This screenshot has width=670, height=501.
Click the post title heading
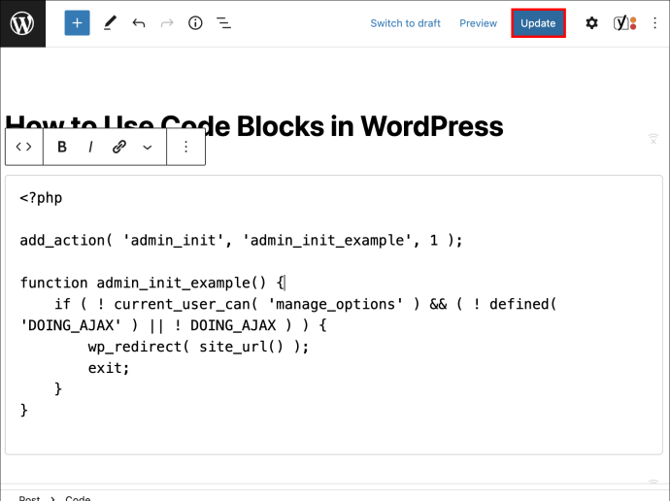pos(254,126)
